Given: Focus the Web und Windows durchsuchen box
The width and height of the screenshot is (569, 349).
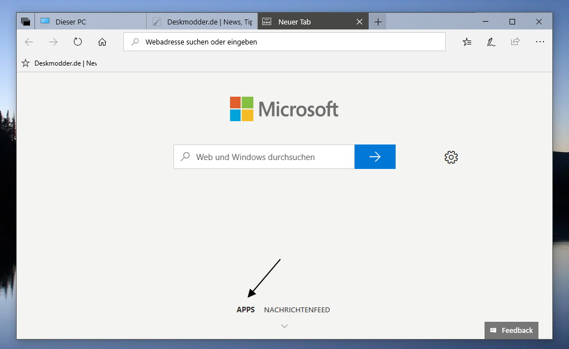Looking at the screenshot, I should tap(264, 157).
